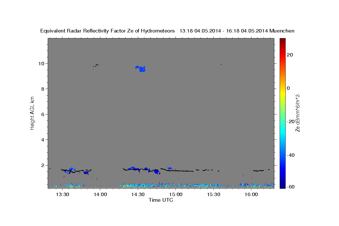Click the 'Time UTC' axis label
The height and width of the screenshot is (226, 339).
tap(161, 200)
